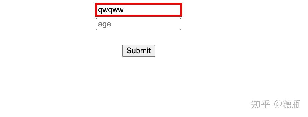Submit the form with the Submit button

139,51
